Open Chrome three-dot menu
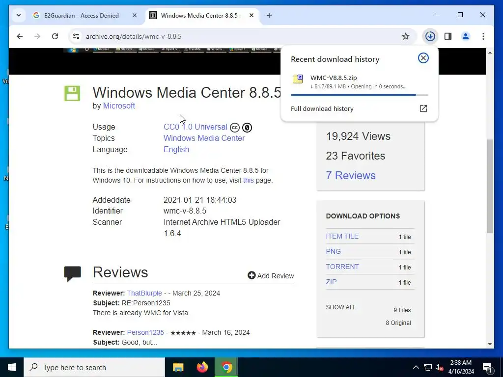This screenshot has width=503, height=377. (x=483, y=36)
